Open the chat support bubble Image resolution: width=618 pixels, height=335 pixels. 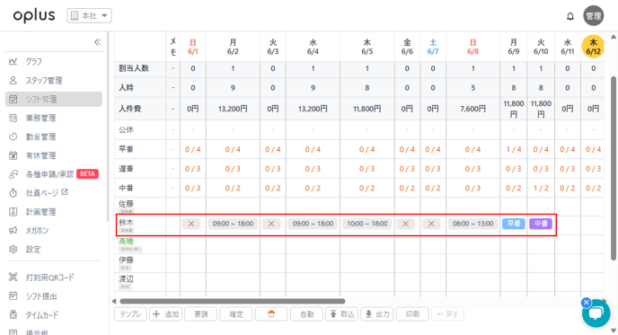(596, 313)
